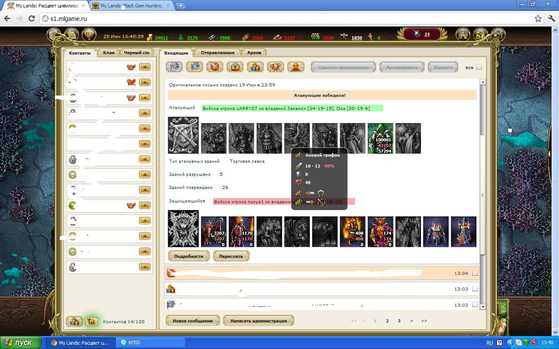Select the battle reports filter (sword icon)
The image size is (559, 349).
point(214,67)
